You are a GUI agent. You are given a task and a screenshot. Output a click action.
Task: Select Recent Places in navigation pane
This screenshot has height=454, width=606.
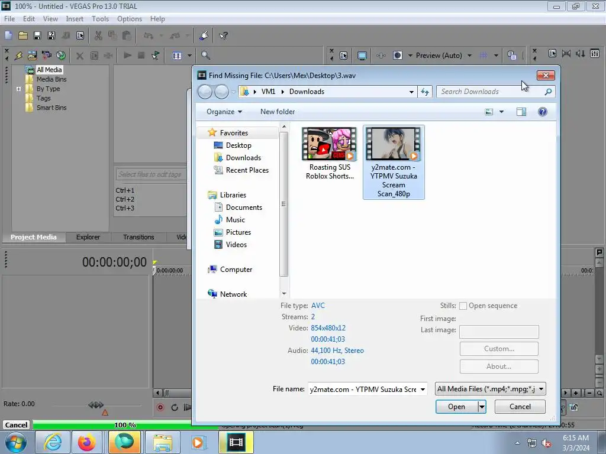[x=247, y=170]
